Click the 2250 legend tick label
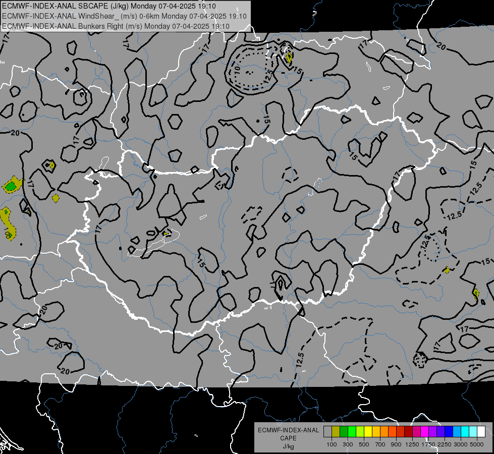 tap(445, 444)
